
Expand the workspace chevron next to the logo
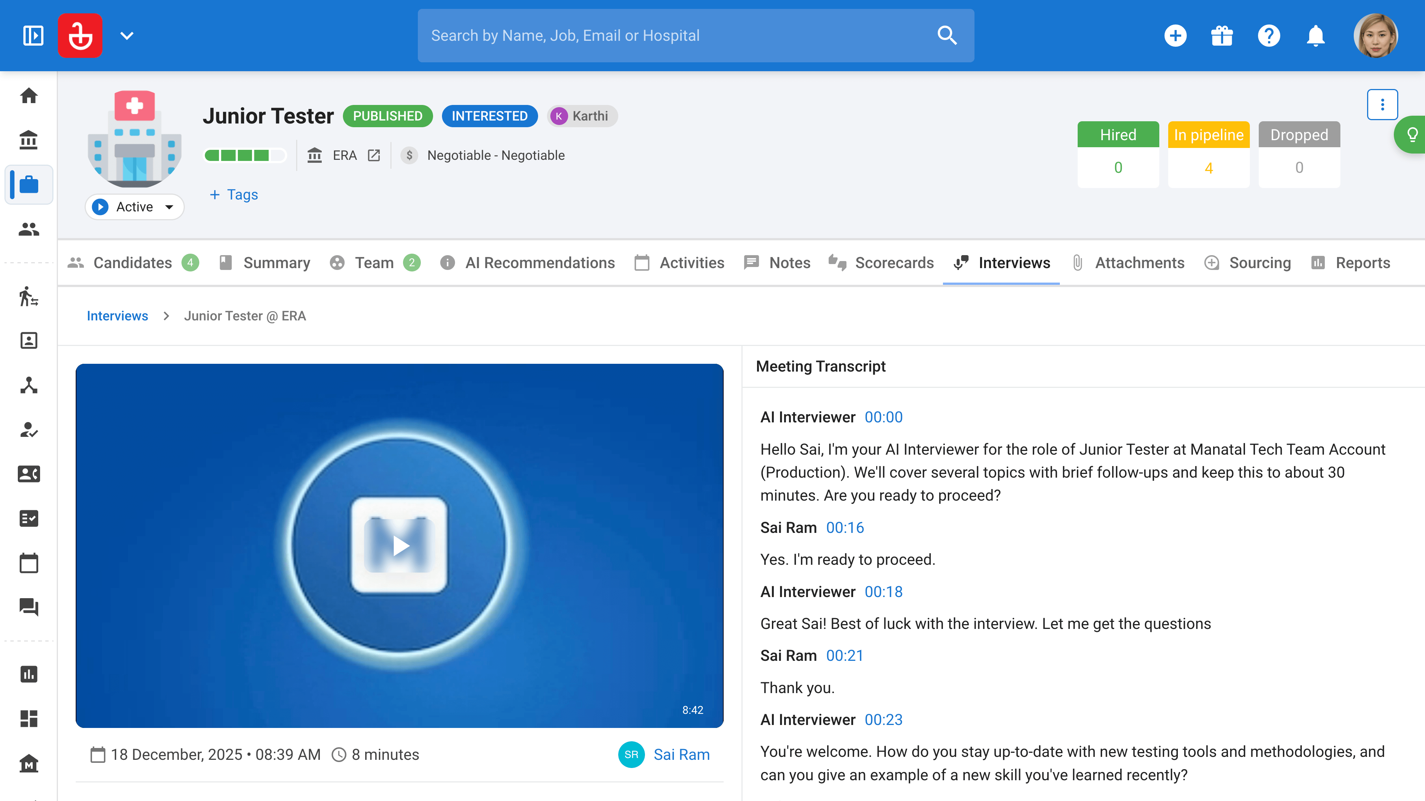pos(127,35)
